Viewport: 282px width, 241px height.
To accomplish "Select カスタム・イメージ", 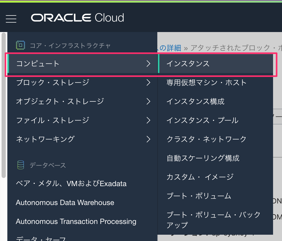I will coord(200,177).
